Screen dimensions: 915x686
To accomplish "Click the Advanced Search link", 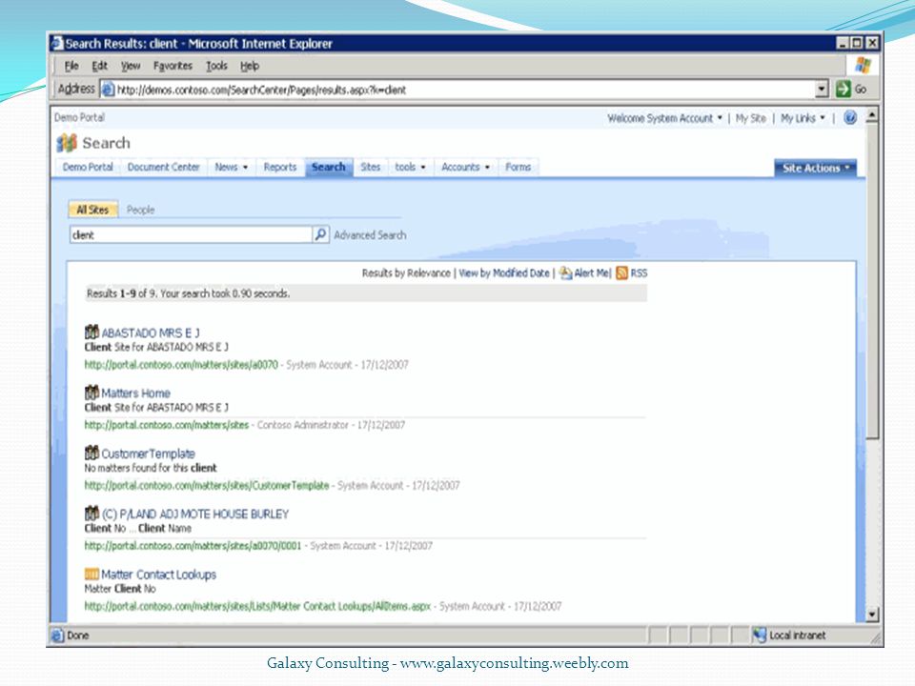I will pos(370,235).
